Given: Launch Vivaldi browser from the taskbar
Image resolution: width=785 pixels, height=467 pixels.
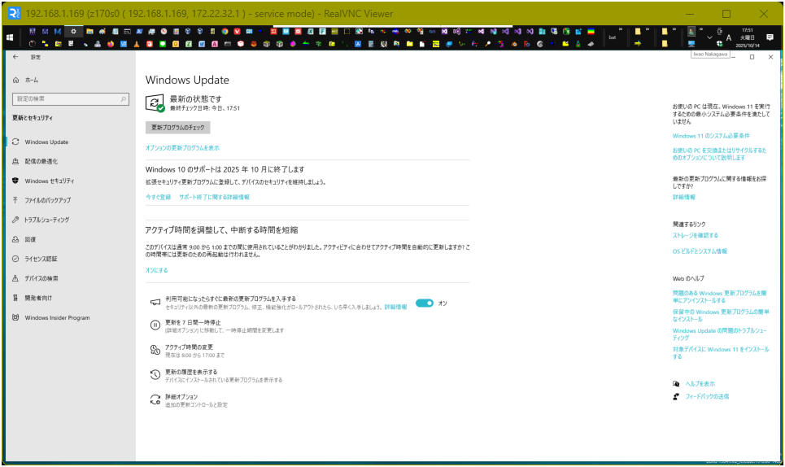Looking at the screenshot, I should (237, 31).
